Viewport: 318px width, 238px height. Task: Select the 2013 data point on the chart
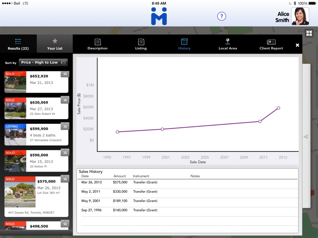279,108
